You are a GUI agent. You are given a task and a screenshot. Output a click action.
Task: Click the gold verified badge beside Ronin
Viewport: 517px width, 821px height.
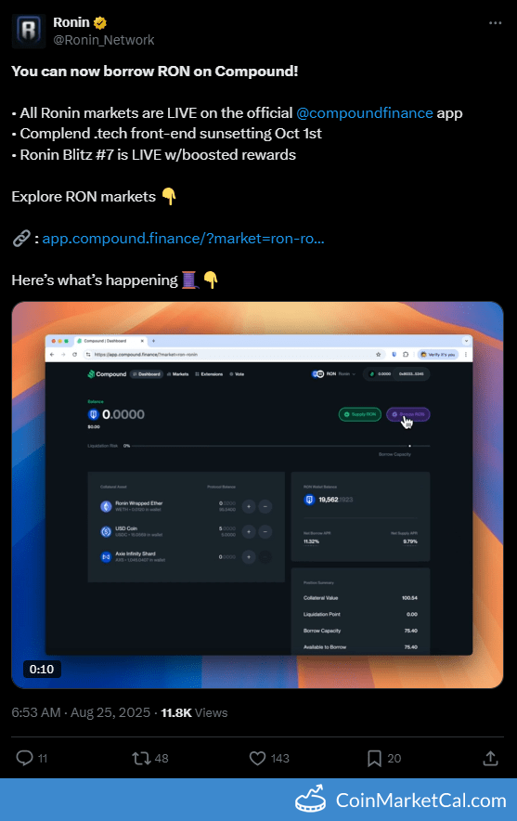(100, 23)
